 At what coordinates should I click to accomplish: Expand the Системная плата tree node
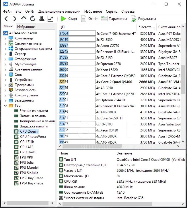coord(5,44)
